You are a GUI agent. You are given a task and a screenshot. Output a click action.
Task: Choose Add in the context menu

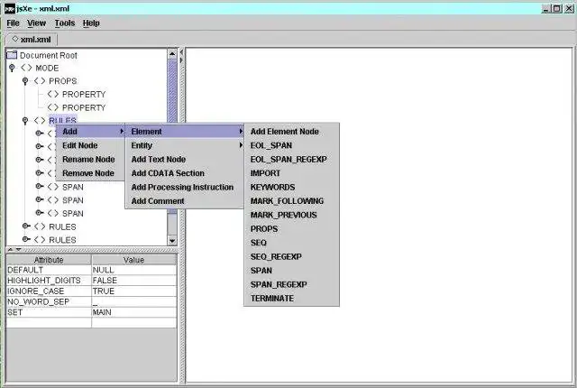90,132
